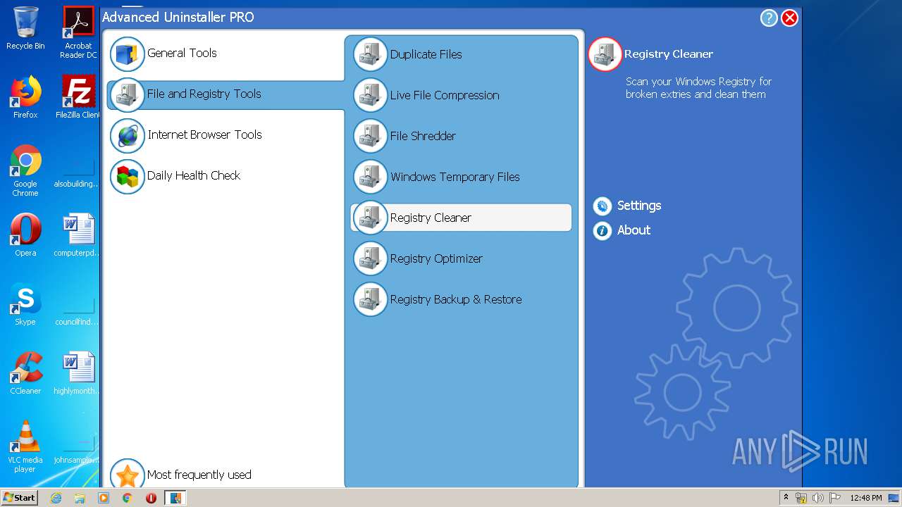Open Internet Explorer from taskbar

pos(56,498)
